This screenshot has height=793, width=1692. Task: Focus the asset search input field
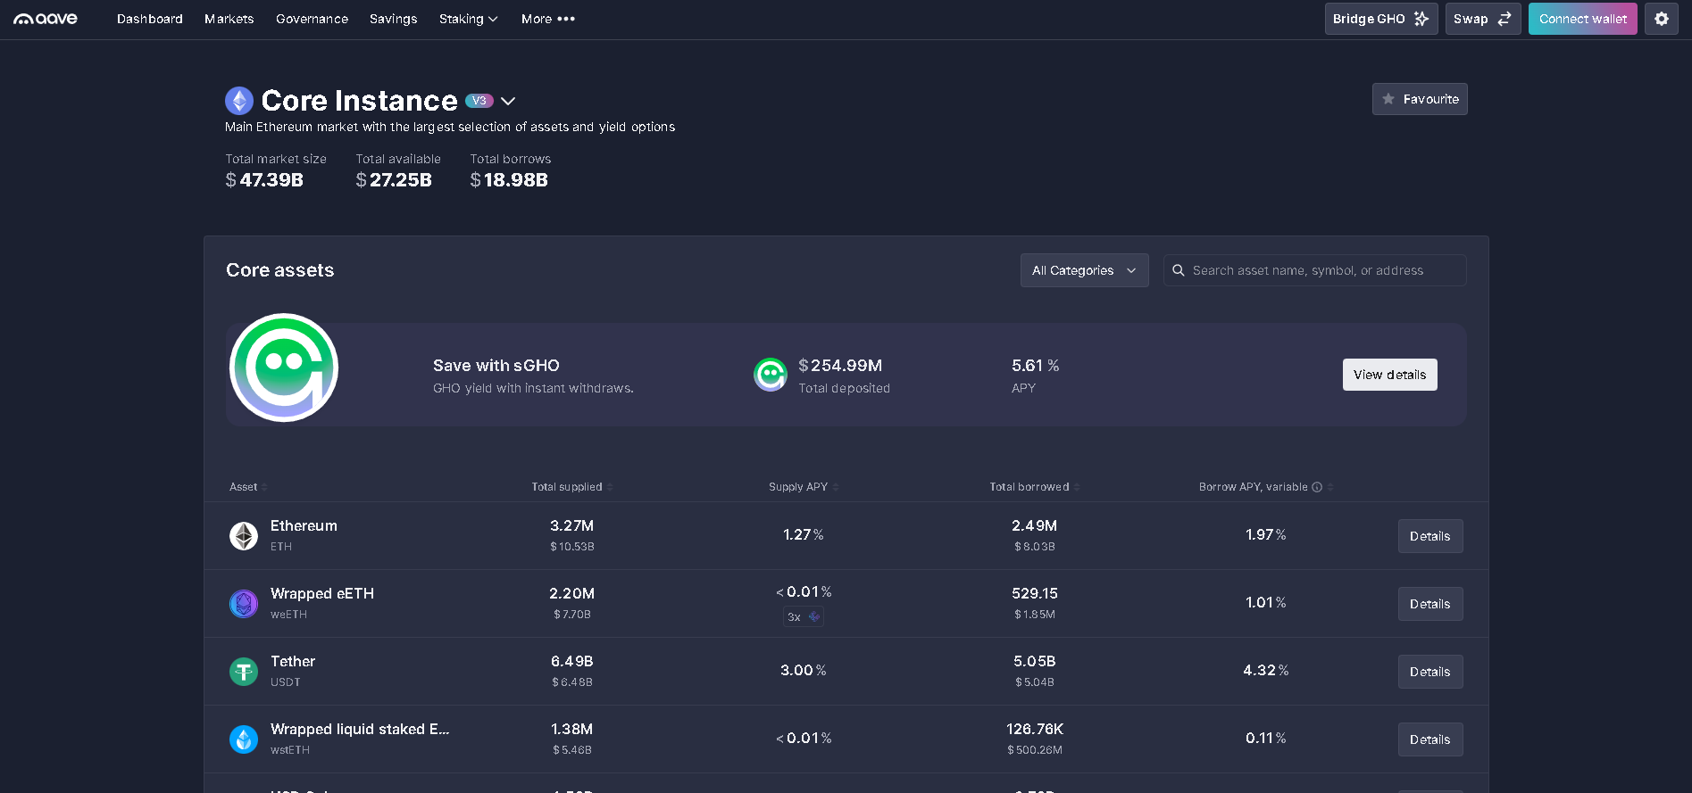click(x=1323, y=270)
